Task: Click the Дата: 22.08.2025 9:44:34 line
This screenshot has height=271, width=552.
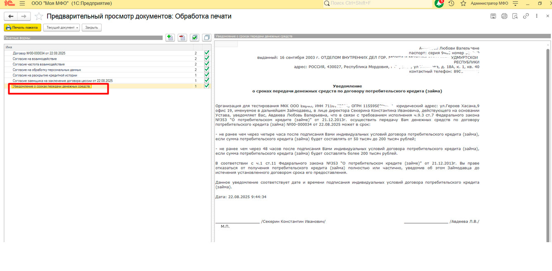Action: (241, 197)
